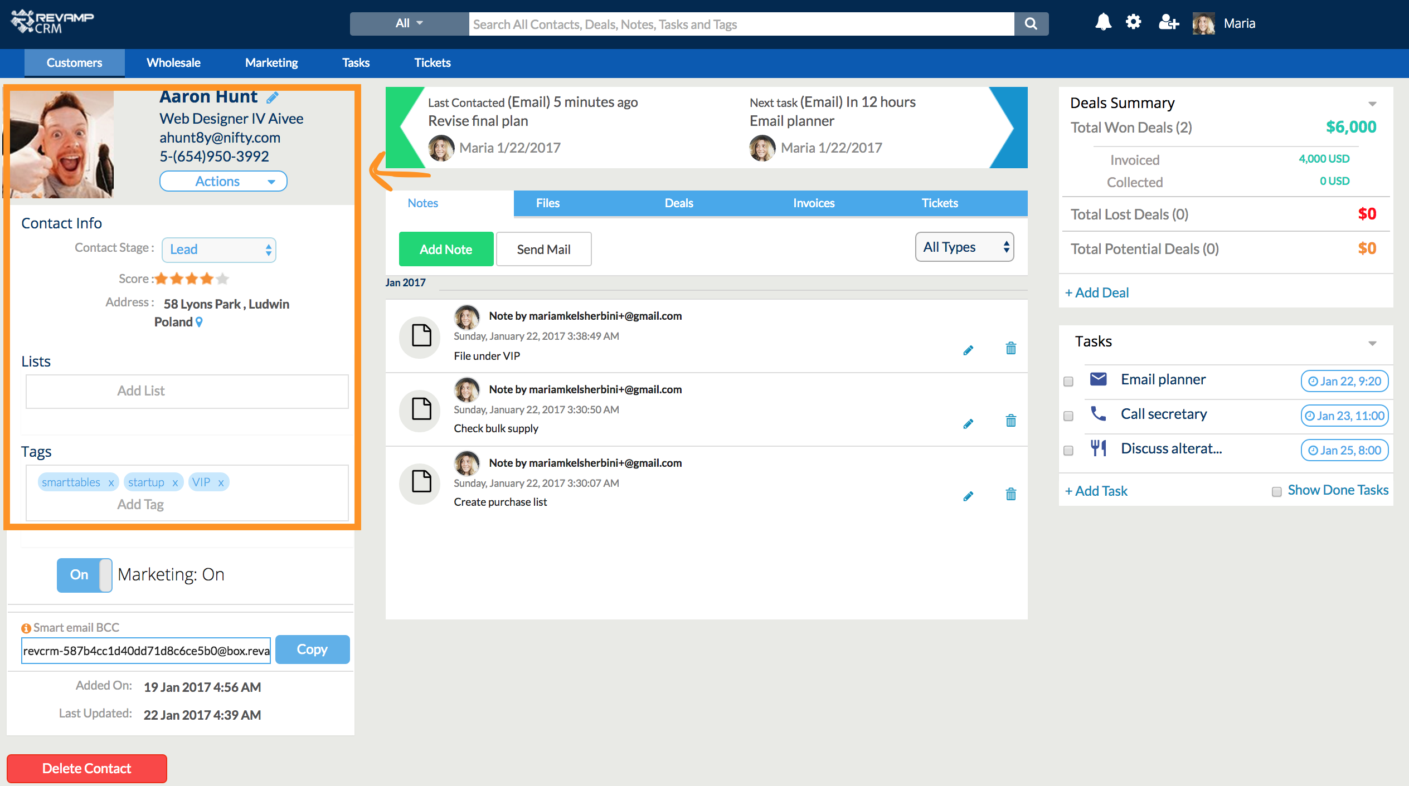Click the search magnifier icon
This screenshot has height=786, width=1409.
coord(1031,24)
